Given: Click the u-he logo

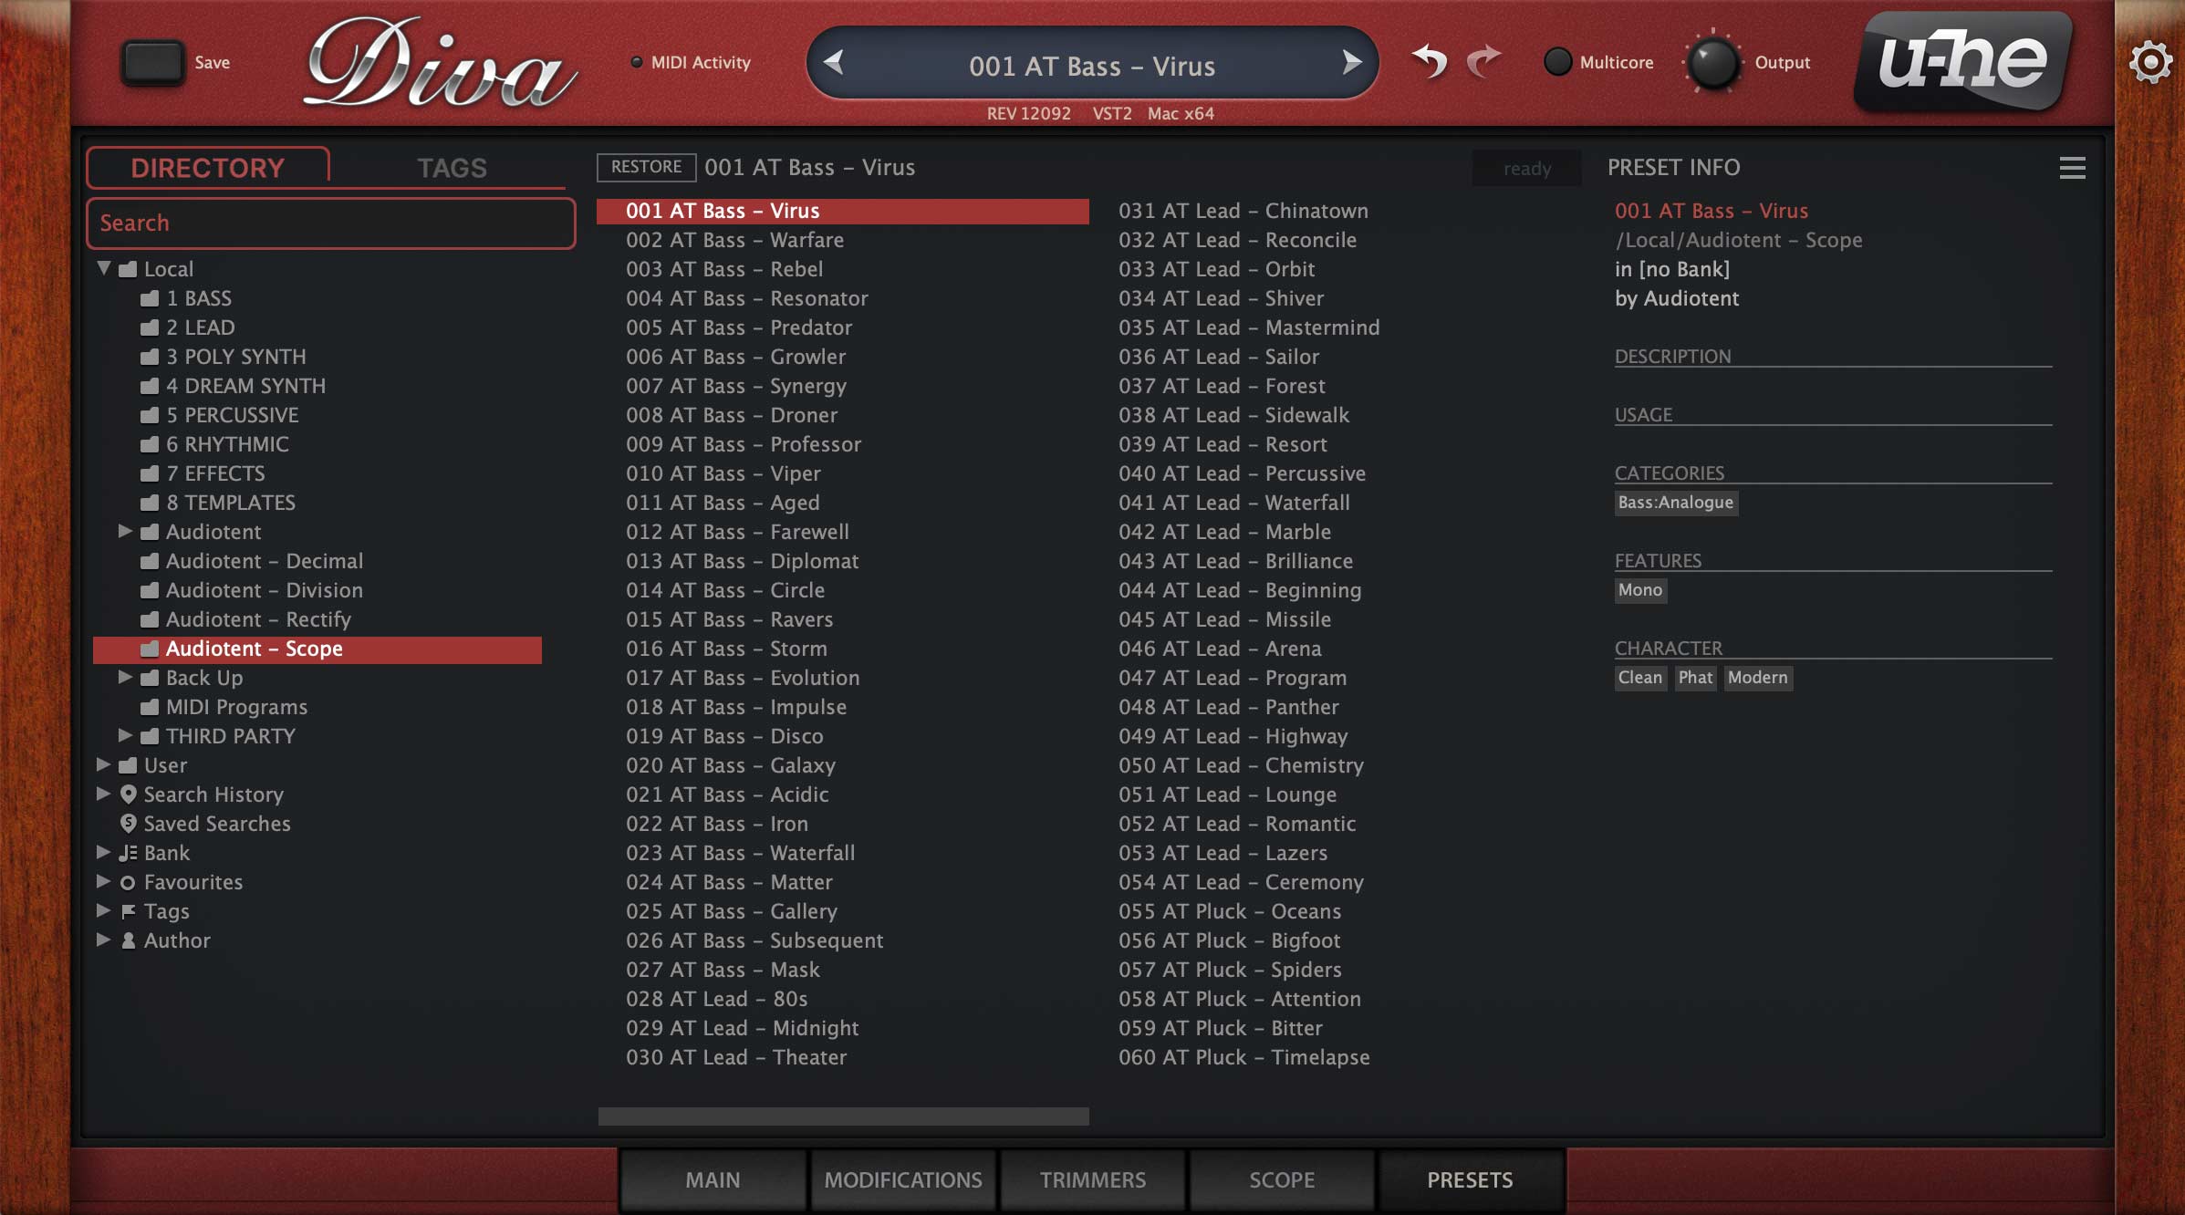Looking at the screenshot, I should tap(1962, 62).
